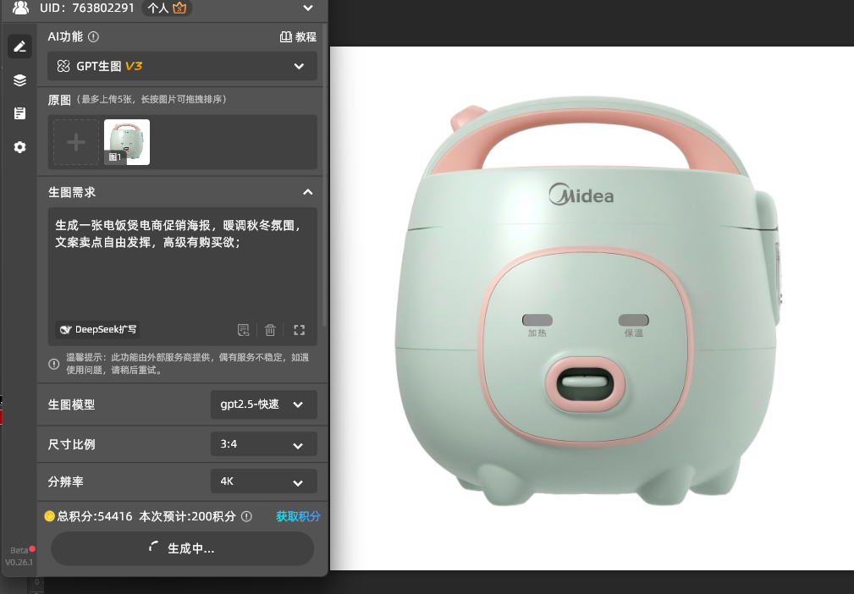
Task: Click the 分辨率 label
Action: 65,481
